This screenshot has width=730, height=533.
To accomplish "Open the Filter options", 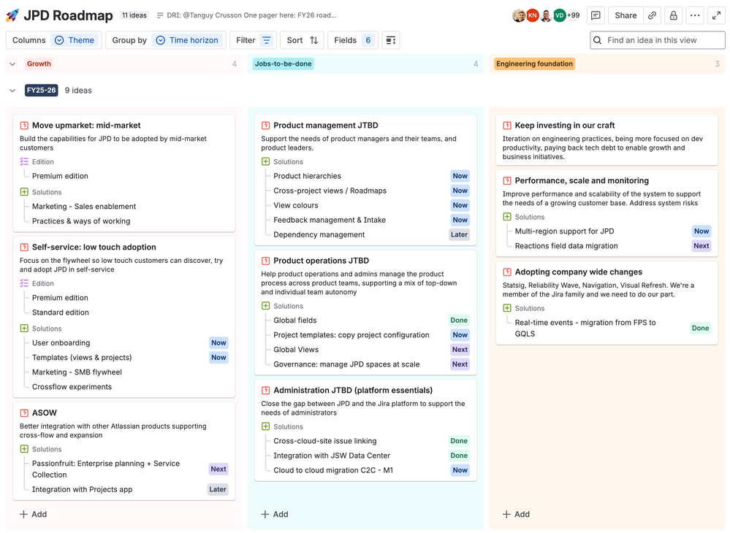I will 253,40.
